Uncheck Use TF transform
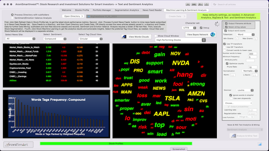Screen dimensions: 269x151 [224, 44]
